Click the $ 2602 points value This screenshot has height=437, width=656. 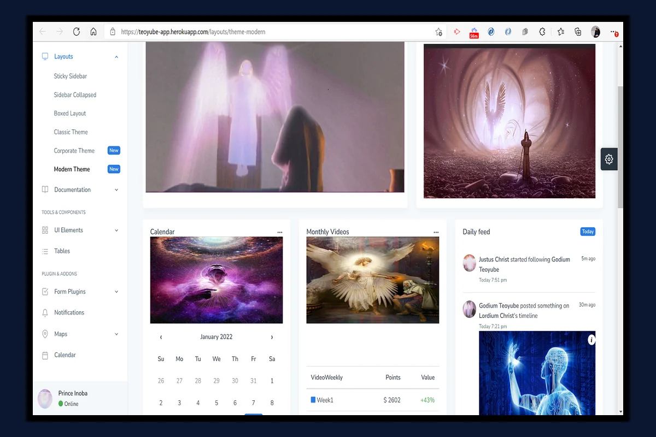pyautogui.click(x=392, y=400)
